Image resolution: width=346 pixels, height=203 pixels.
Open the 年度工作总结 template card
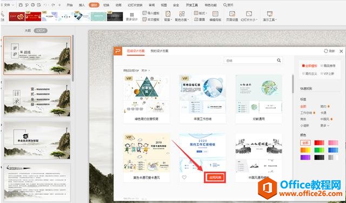203,99
